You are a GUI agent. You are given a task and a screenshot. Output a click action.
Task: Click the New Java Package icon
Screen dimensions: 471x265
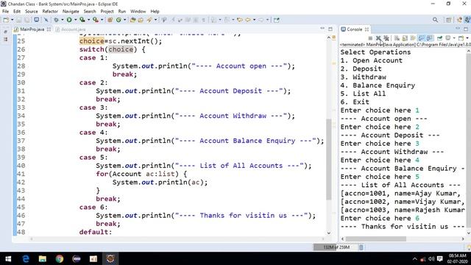coord(110,20)
